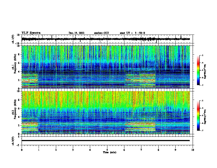This screenshot has width=217, height=168.
Task: Click the ch.2 colorbar tick "-7"
Action: pyautogui.click(x=202, y=130)
